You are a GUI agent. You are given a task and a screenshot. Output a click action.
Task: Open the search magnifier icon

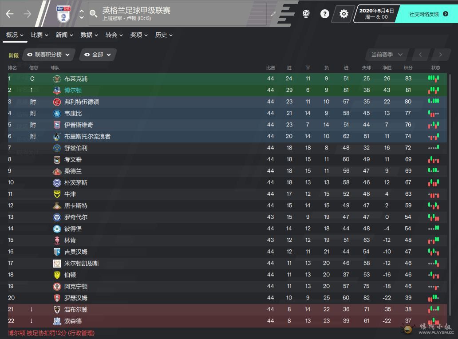[x=94, y=13]
